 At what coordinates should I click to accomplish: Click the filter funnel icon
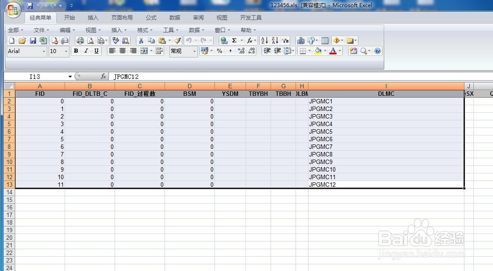point(285,40)
